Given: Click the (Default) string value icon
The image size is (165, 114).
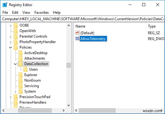Looking at the screenshot, I should coord(77,33).
